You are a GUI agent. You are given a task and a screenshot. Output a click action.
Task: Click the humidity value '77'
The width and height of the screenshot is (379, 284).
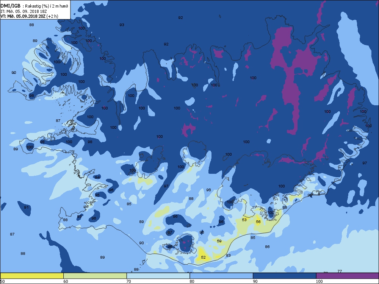(340, 272)
